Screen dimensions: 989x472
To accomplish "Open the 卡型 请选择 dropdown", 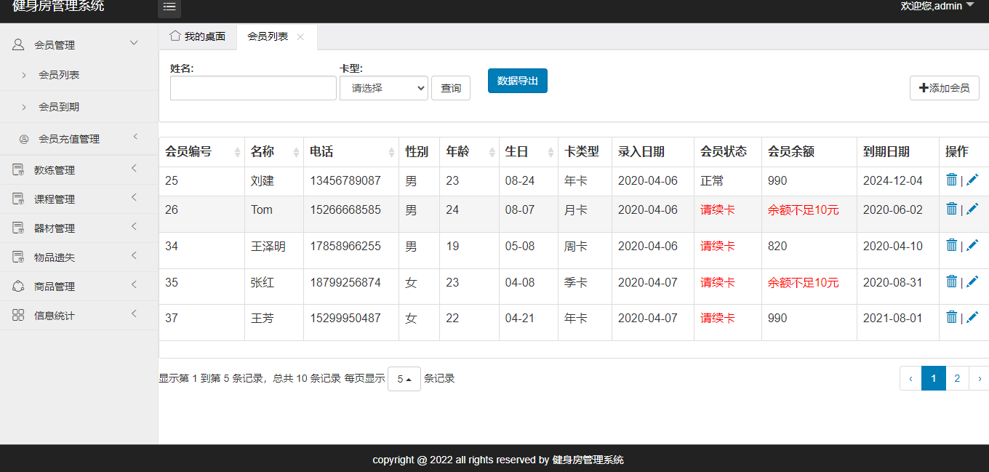I will pos(384,88).
